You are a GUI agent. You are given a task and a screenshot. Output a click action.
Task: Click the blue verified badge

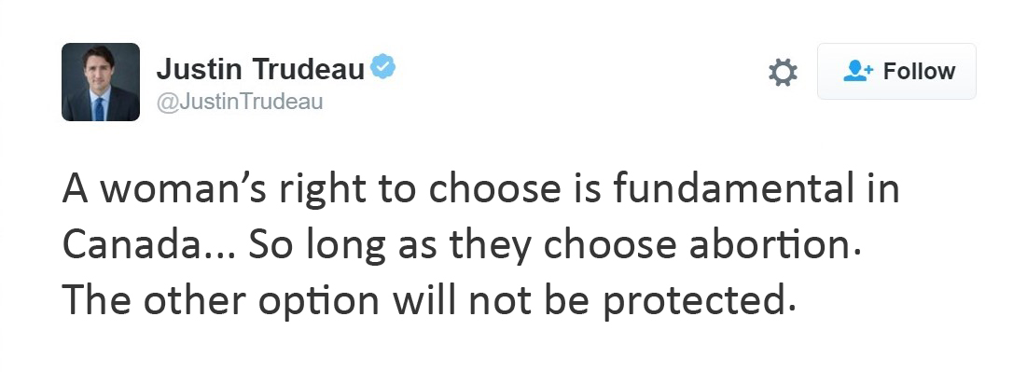383,67
